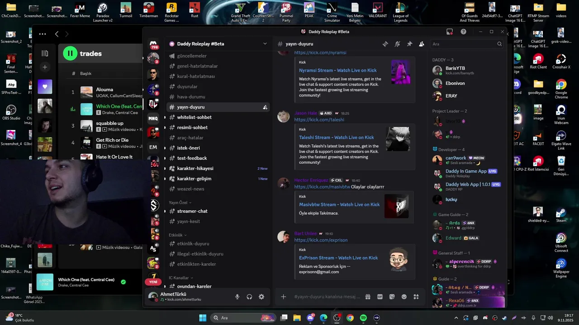Open Spotify Your Library icon
This screenshot has height=325, width=579.
pos(45,53)
